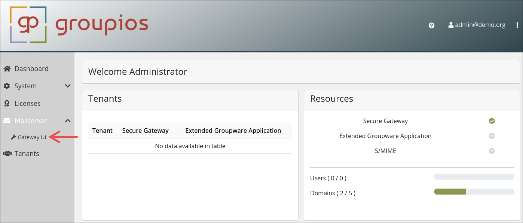Select the System gear icon
Viewport: 523px width, 223px height.
coord(6,86)
